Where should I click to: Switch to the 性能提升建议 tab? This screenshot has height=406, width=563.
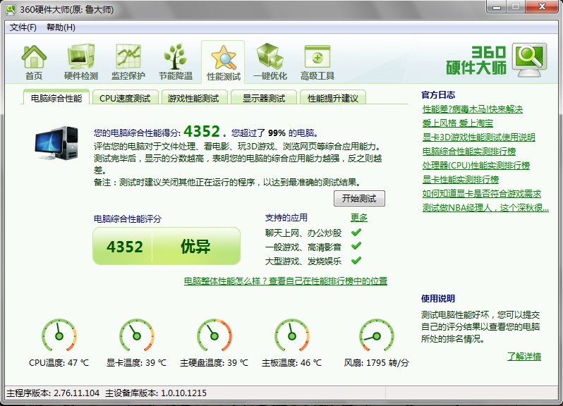333,98
